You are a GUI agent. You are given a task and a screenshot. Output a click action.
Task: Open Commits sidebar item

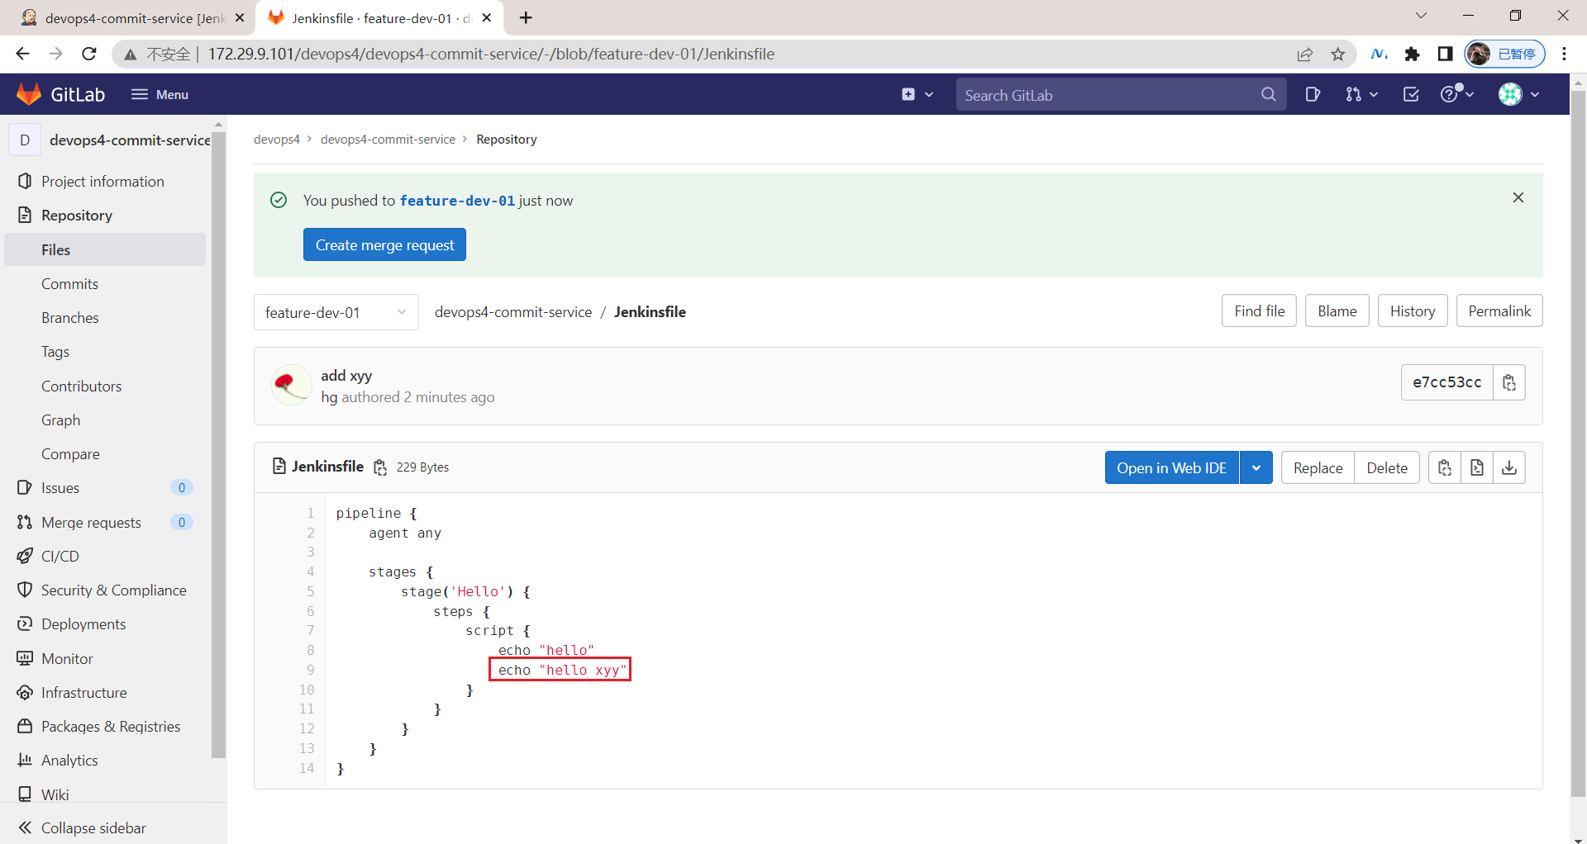tap(105, 283)
